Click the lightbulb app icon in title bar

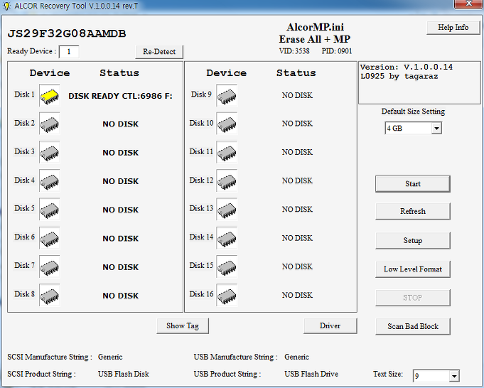(6, 6)
